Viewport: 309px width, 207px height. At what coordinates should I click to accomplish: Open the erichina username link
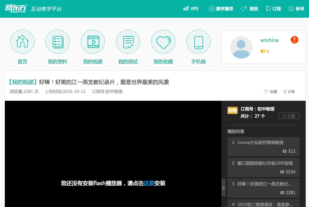269,40
